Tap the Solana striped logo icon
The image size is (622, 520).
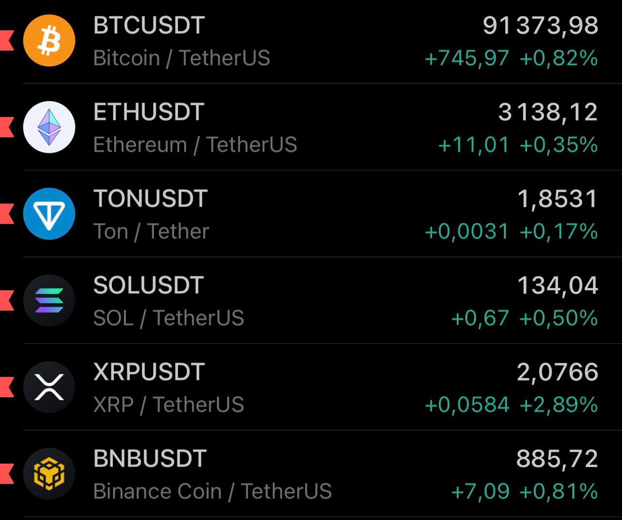click(x=49, y=301)
